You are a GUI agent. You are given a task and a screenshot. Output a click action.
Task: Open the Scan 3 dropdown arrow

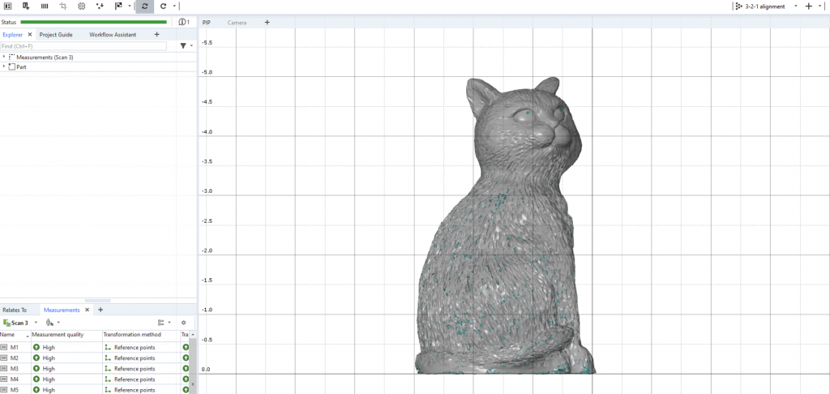tap(36, 323)
